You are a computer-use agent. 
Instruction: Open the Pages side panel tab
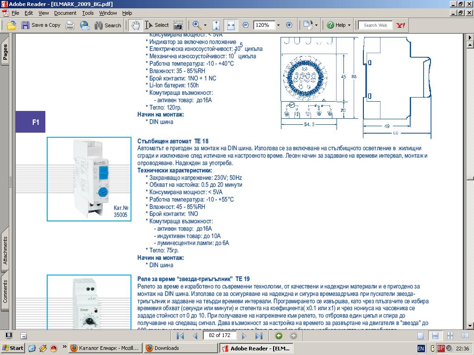(5, 52)
